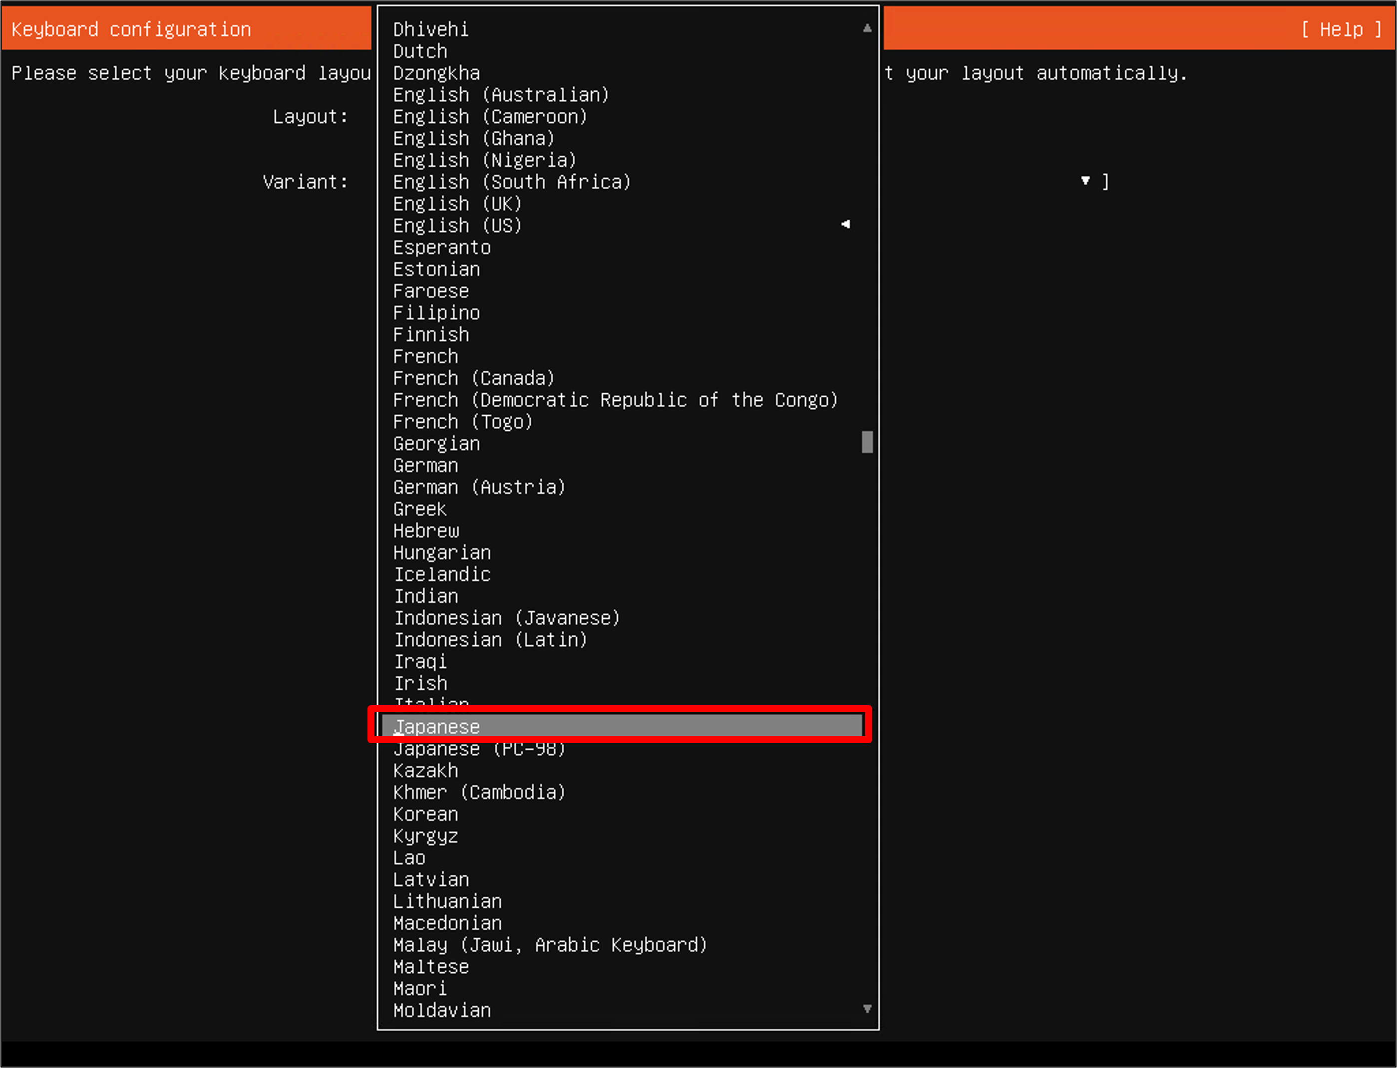
Task: Select Macedonian layout
Action: (447, 923)
